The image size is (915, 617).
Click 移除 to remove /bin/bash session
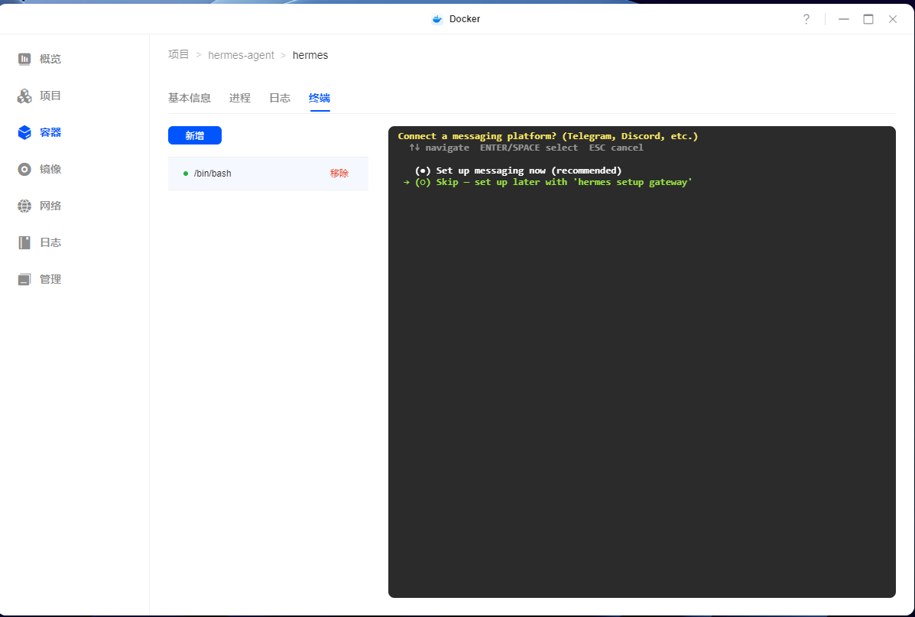pyautogui.click(x=339, y=174)
